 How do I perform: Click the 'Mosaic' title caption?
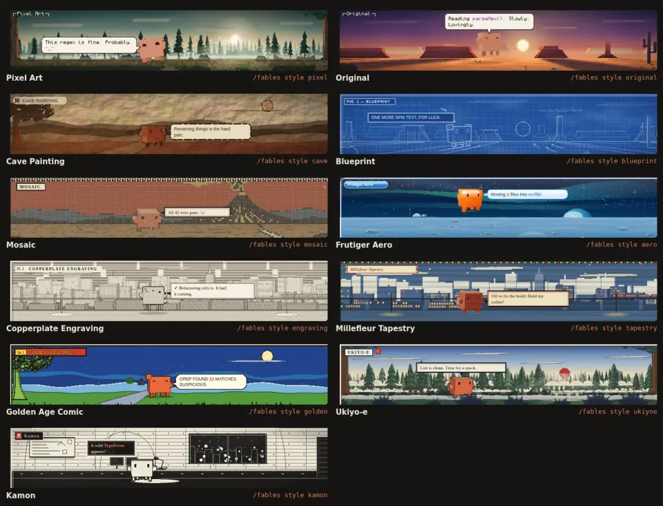[21, 245]
